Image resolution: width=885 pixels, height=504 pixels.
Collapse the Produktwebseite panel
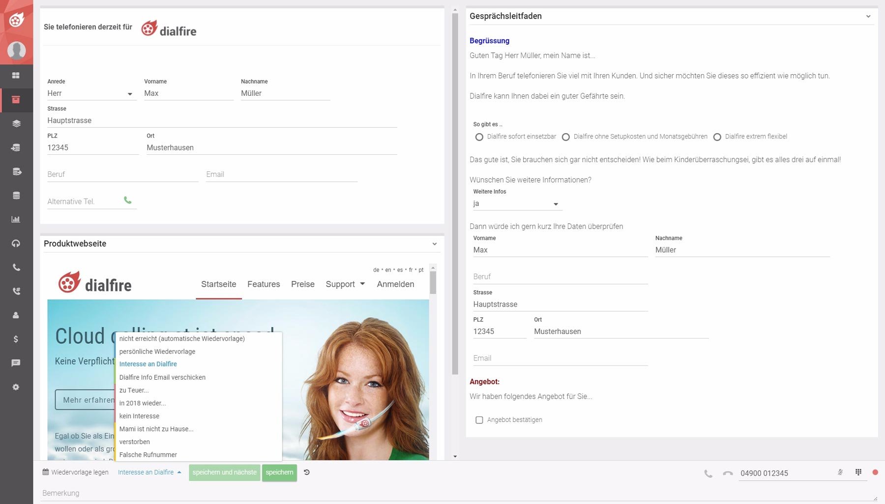(x=435, y=244)
